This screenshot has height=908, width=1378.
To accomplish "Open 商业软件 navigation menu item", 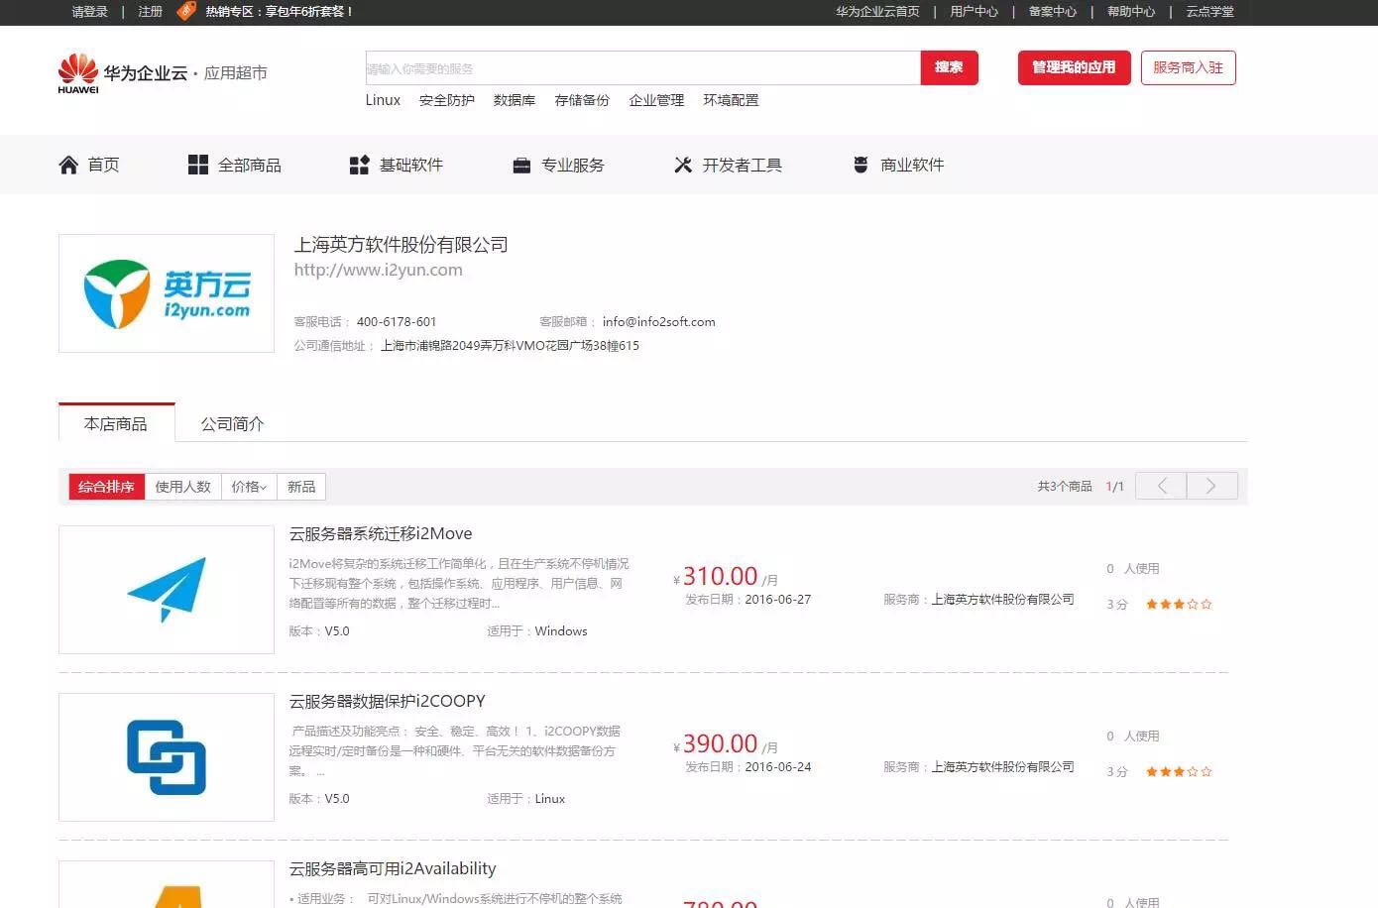I will point(898,165).
